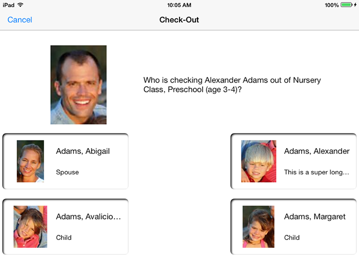Image resolution: width=359 pixels, height=280 pixels.
Task: Click the 100% battery percentage
Action: [x=331, y=5]
